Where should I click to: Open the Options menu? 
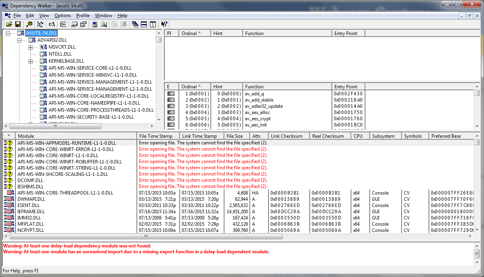[63, 16]
